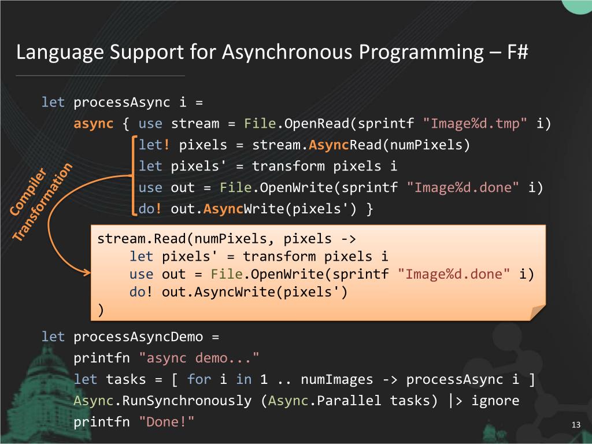Click the dark-background line 'let pixels' = transform pixels i'
The height and width of the screenshot is (444, 592).
pyautogui.click(x=268, y=166)
